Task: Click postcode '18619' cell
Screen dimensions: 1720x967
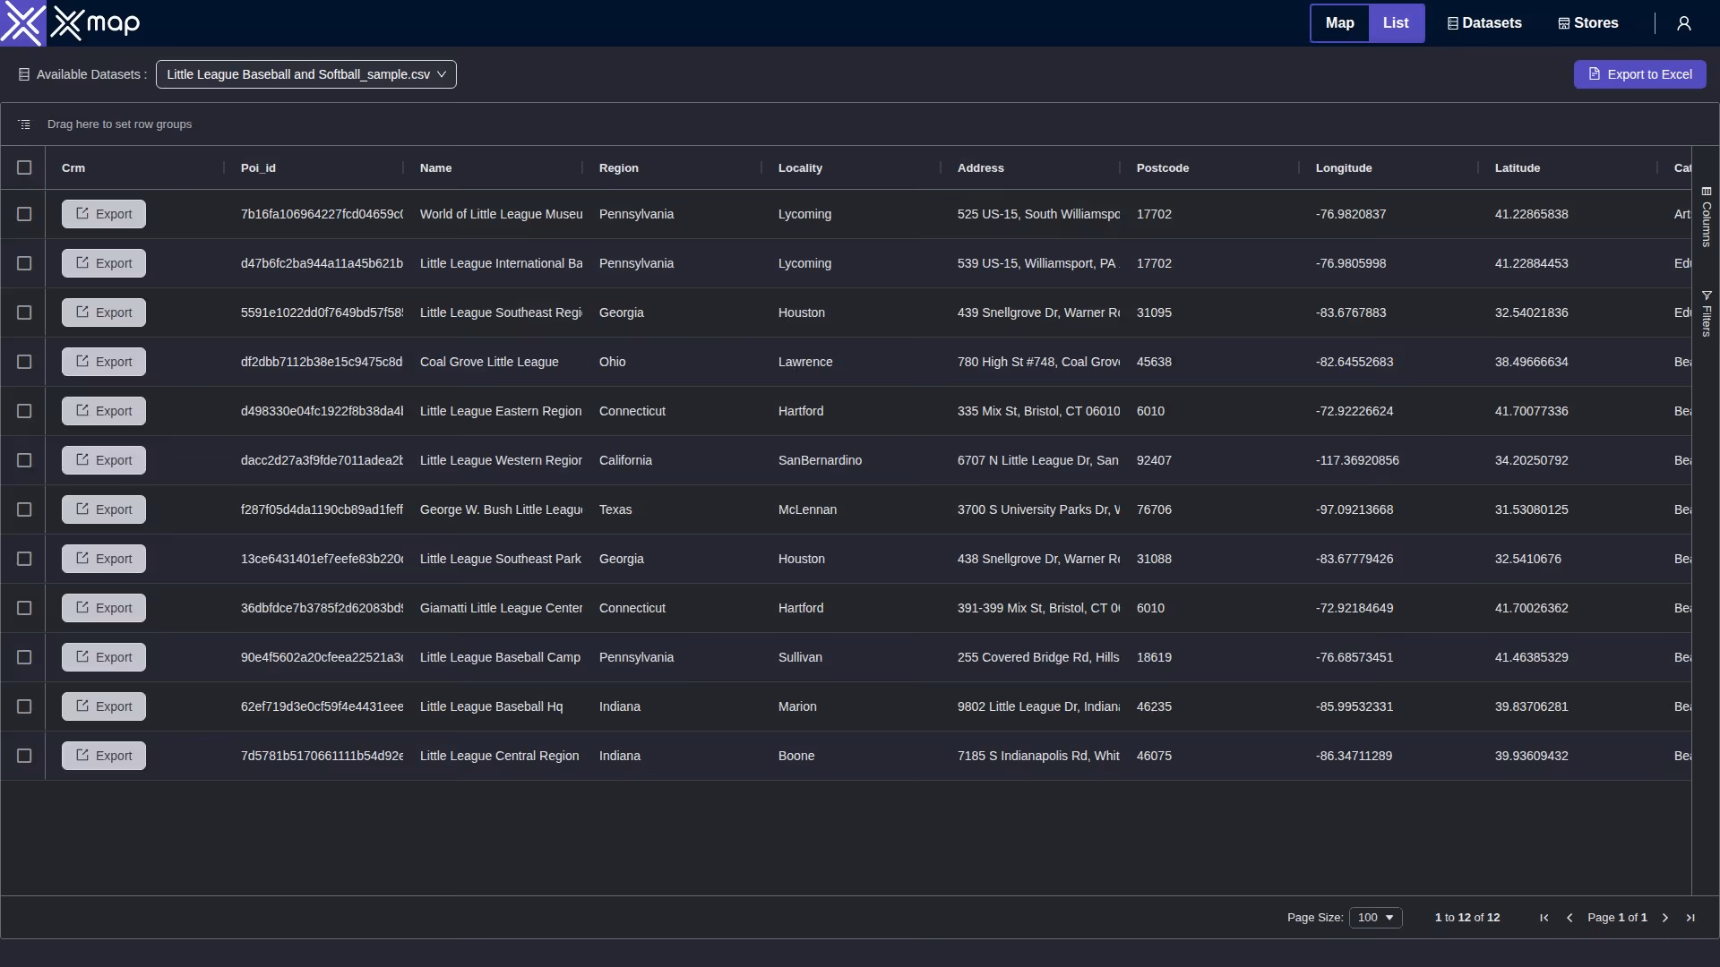Action: 1209,657
